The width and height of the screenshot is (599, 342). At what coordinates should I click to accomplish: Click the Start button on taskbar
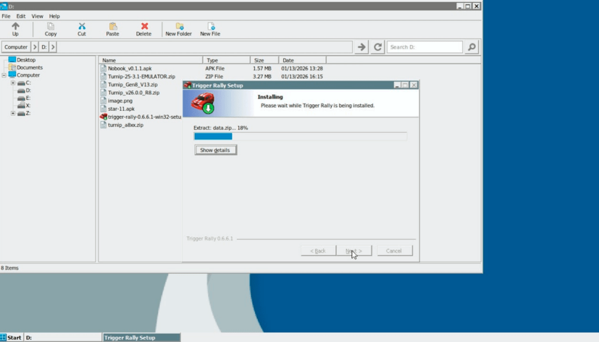point(12,337)
